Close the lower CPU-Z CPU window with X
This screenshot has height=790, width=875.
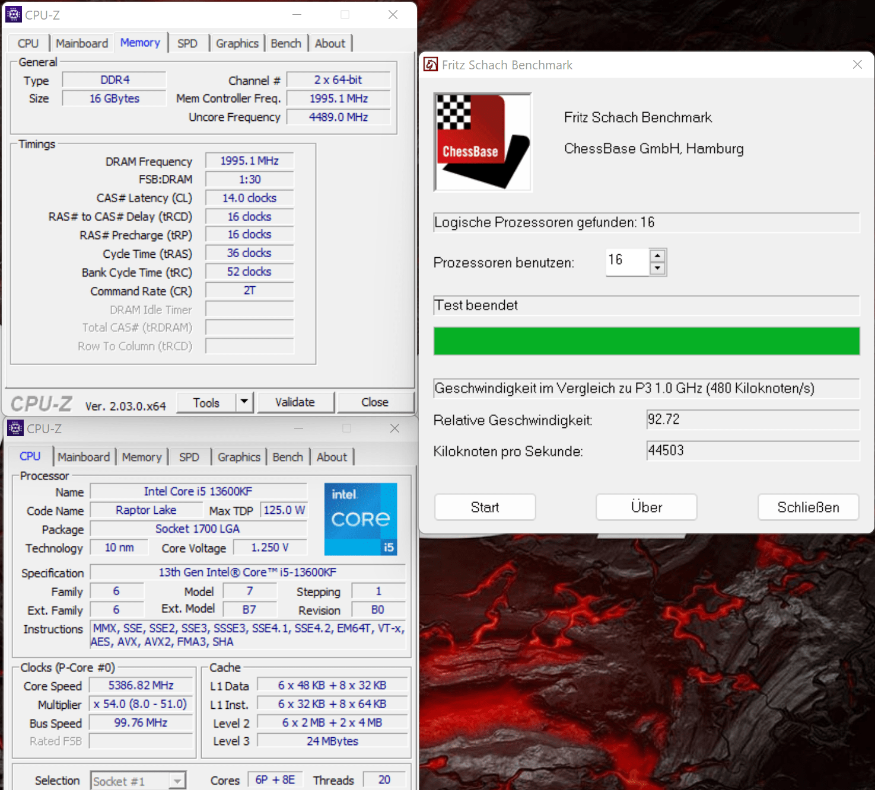click(394, 428)
